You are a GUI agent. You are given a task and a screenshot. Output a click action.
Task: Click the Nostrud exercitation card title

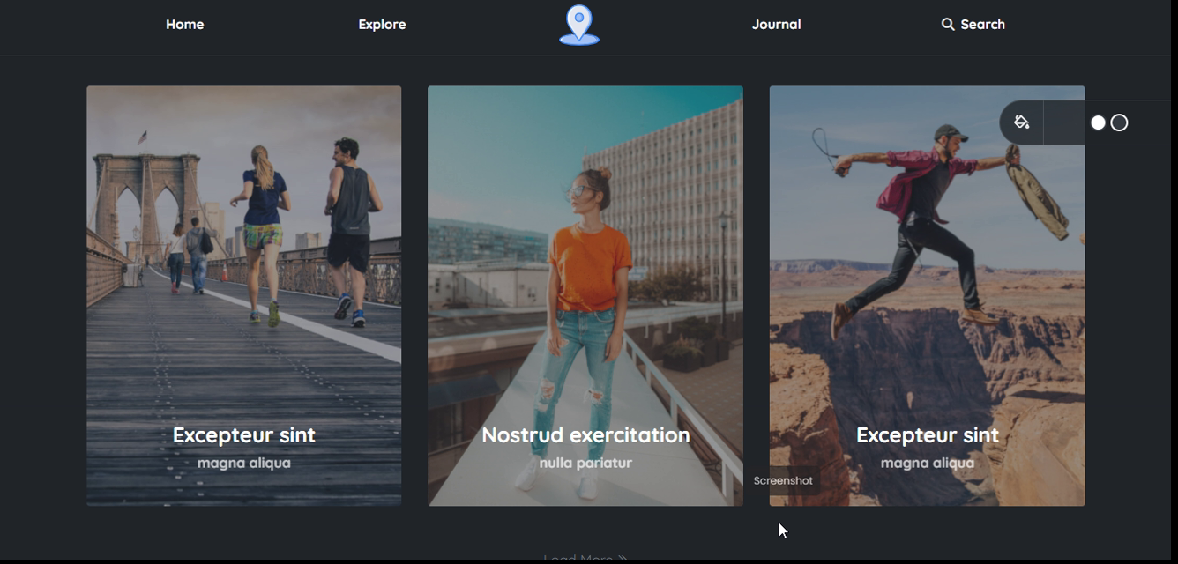[x=585, y=434]
